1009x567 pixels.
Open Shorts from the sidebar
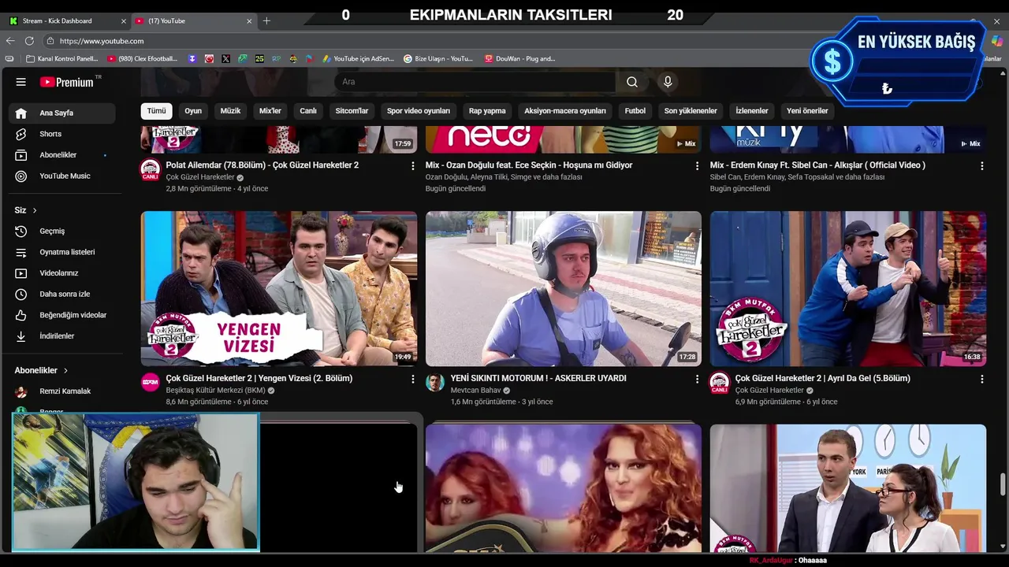tap(63, 134)
